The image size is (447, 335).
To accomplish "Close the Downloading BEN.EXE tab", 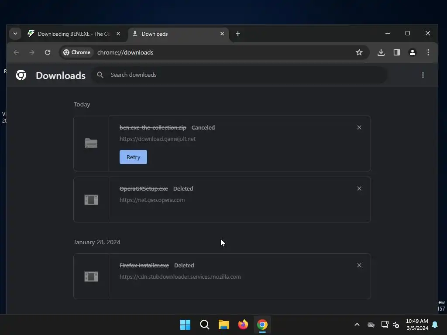I will (118, 34).
